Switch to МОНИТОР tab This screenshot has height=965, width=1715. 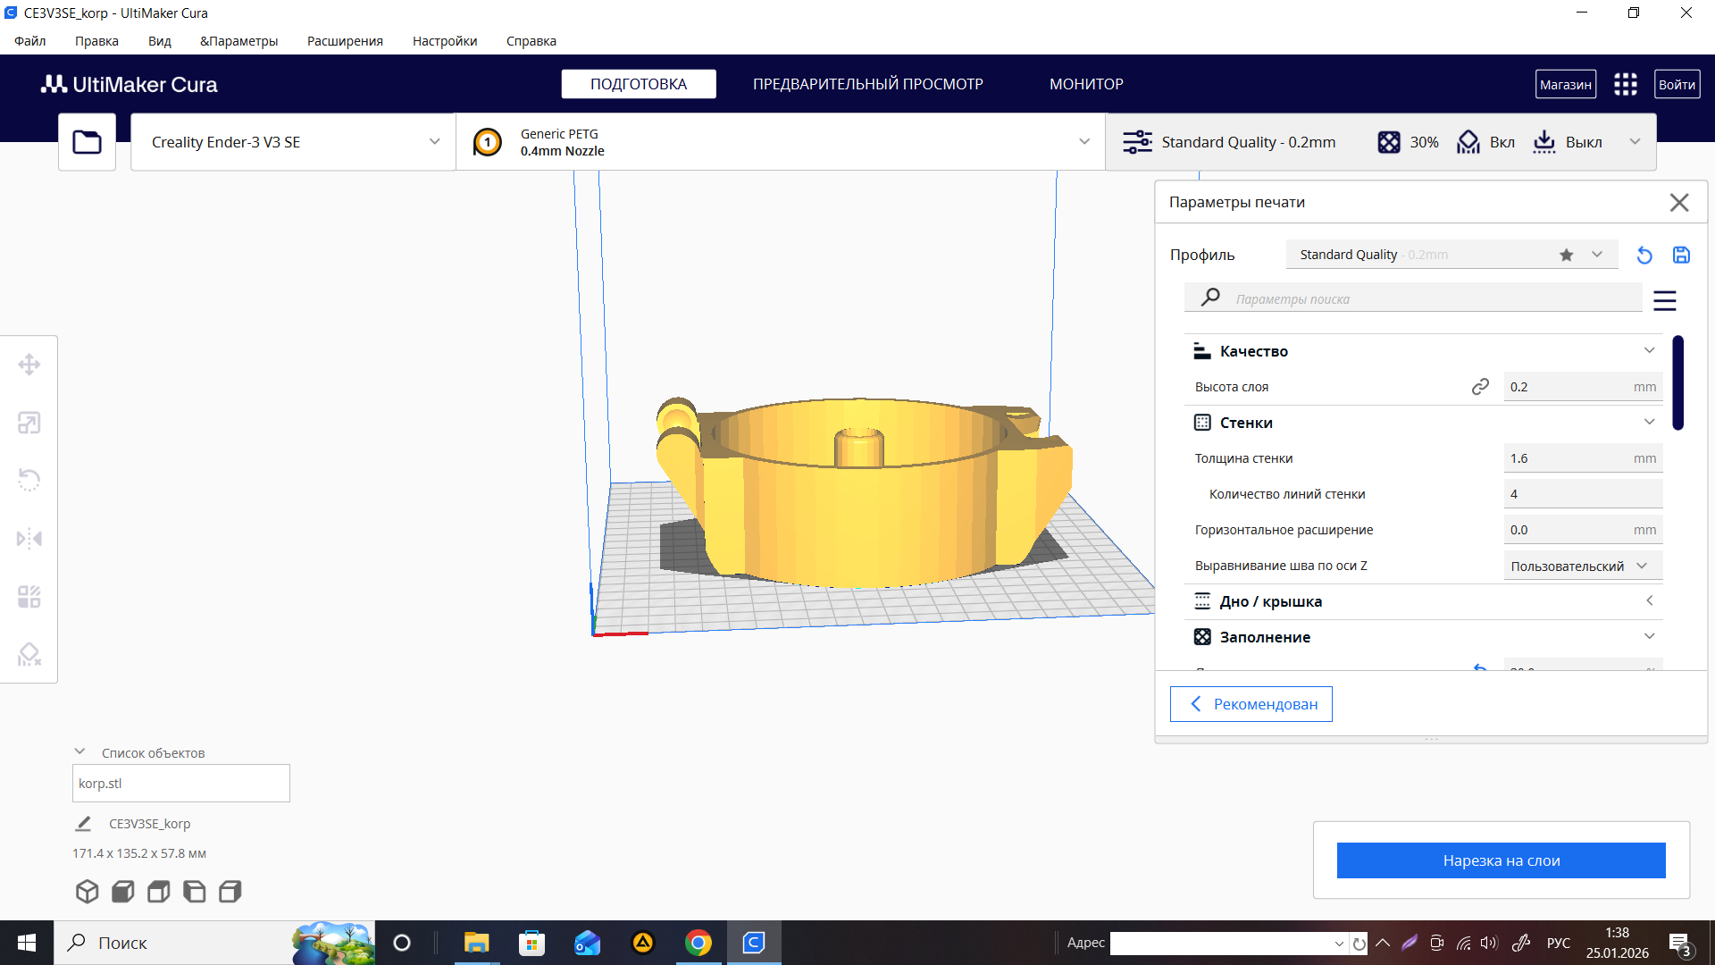[x=1086, y=84]
